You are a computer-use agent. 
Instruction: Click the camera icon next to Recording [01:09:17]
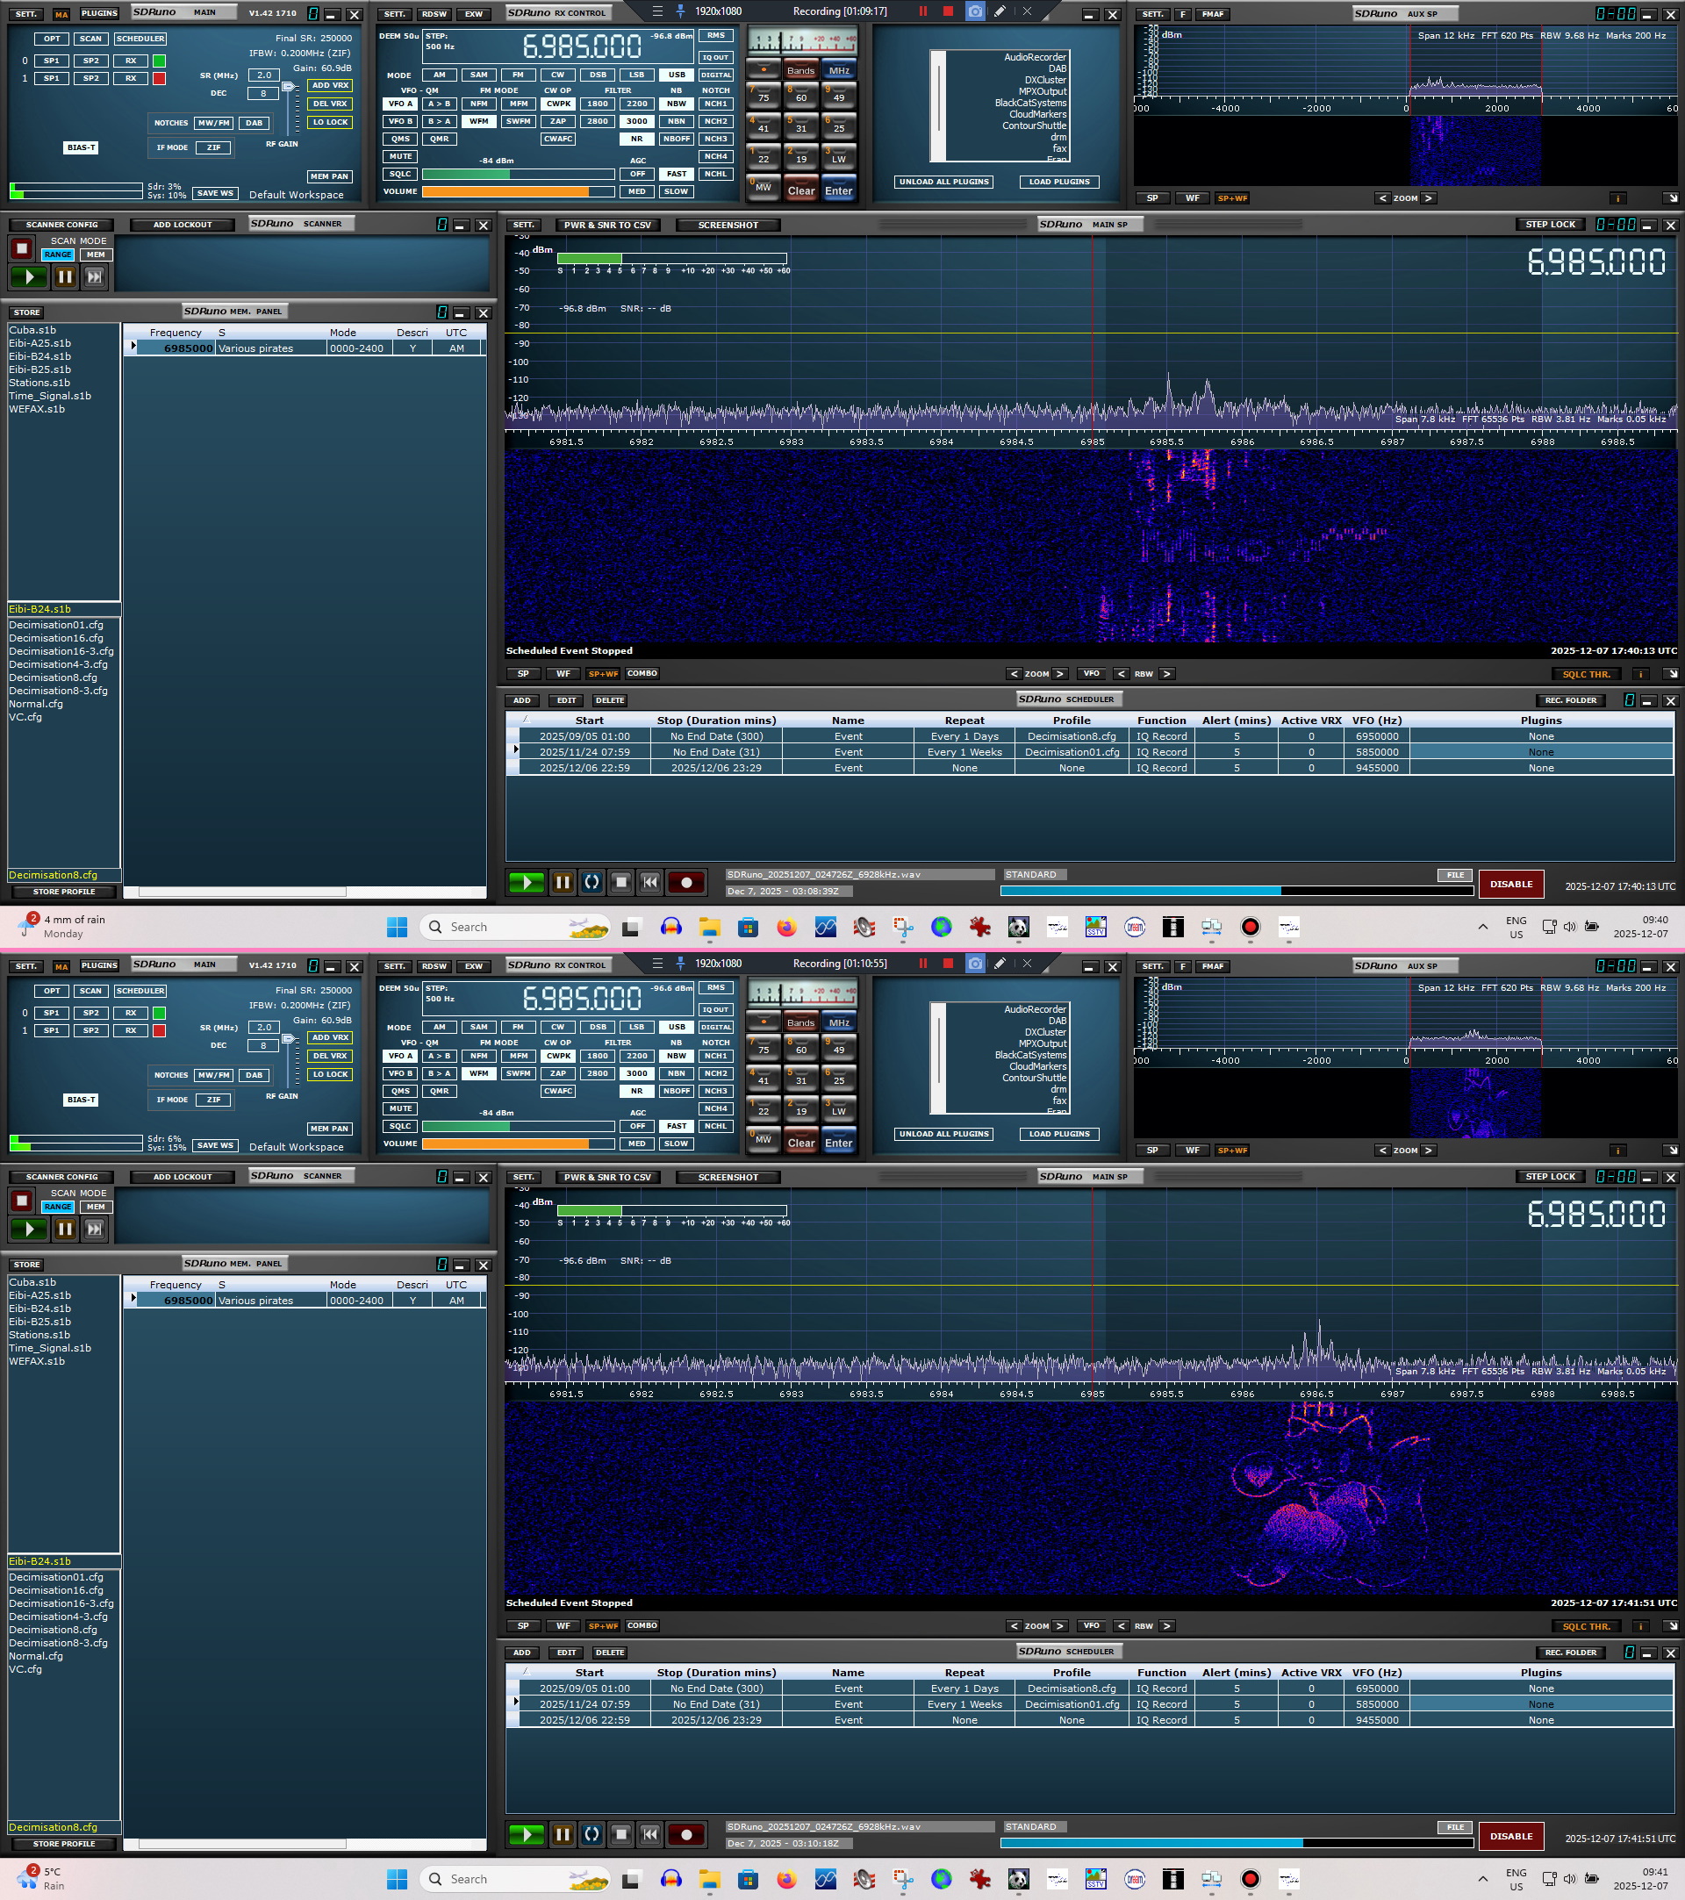(x=974, y=12)
